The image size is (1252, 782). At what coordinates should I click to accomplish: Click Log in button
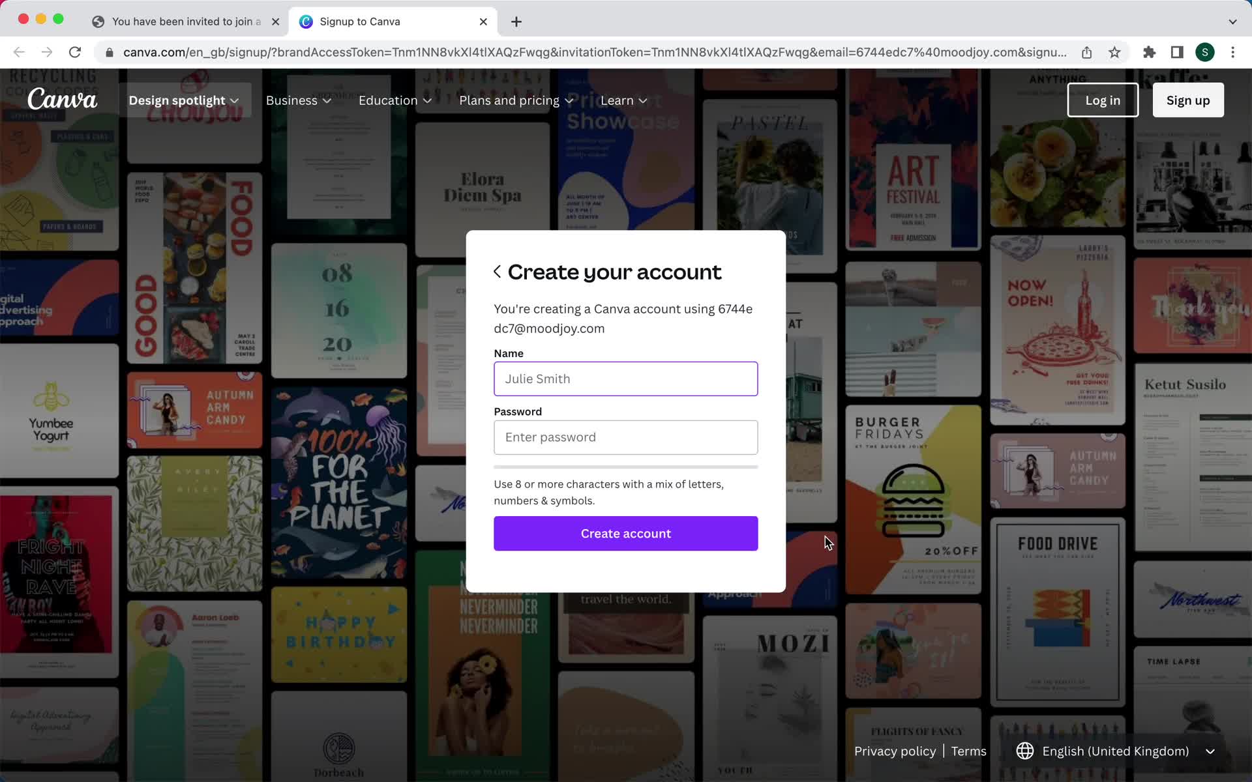click(1103, 100)
